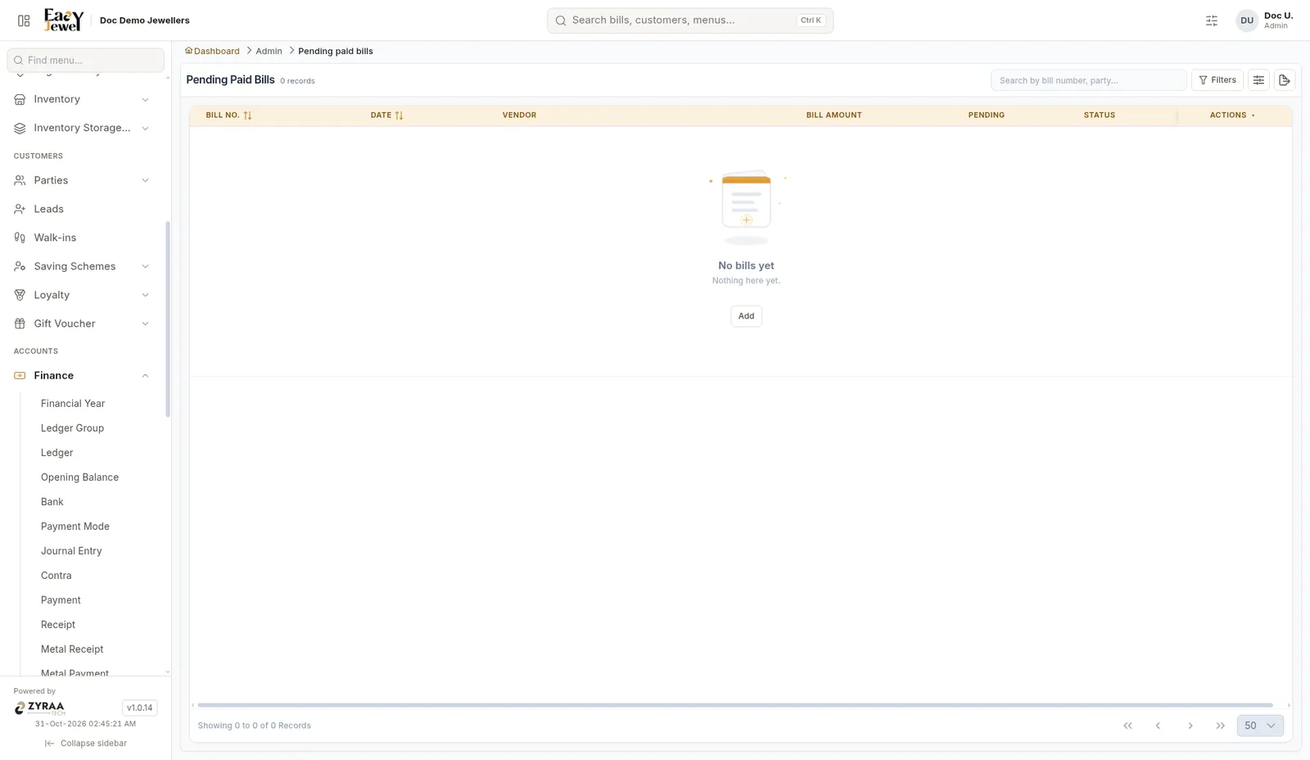
Task: Click Admin breadcrumb link
Action: pos(269,51)
